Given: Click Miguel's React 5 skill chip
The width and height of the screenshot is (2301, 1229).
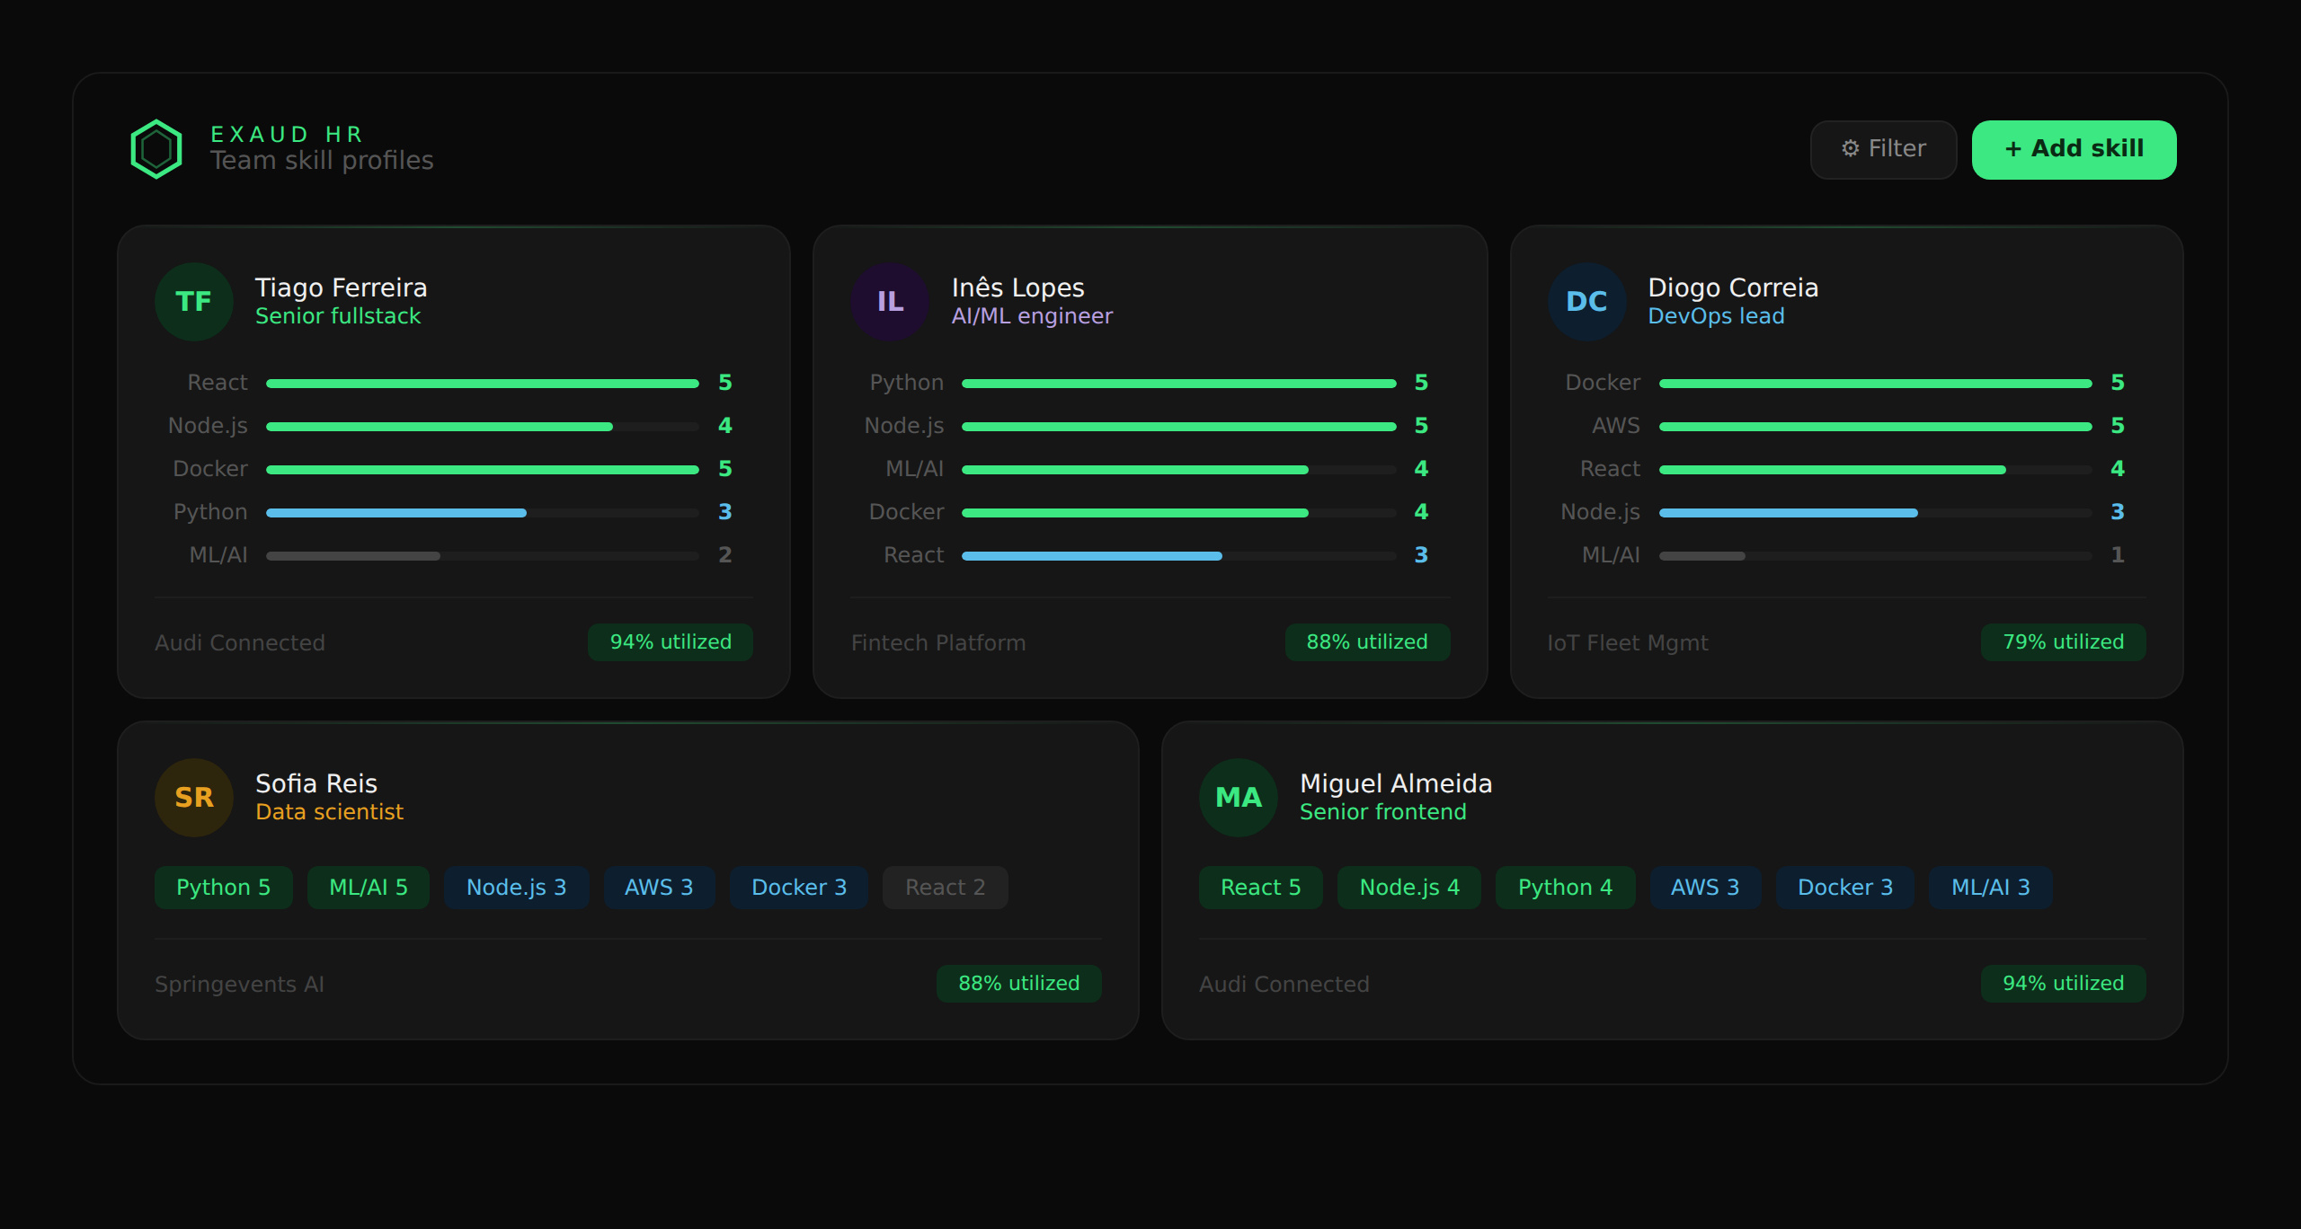Looking at the screenshot, I should pos(1260,888).
